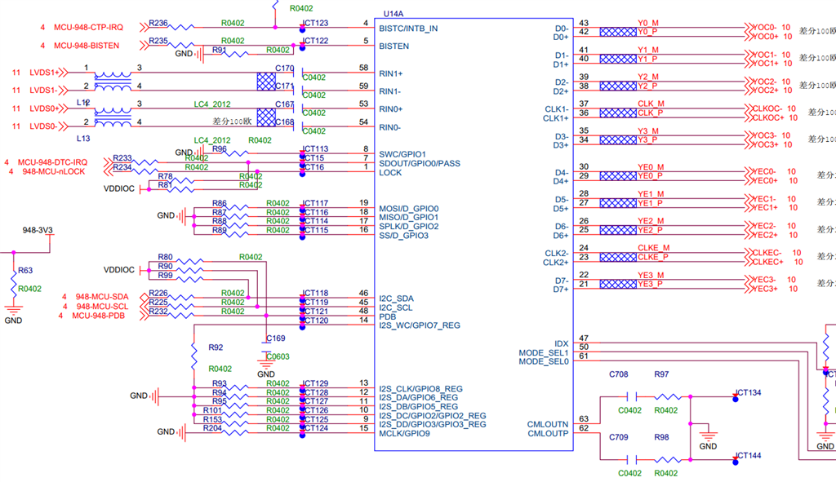Screen dimensions: 836x482
Task: Click the R92 resistor symbol
Action: point(194,357)
